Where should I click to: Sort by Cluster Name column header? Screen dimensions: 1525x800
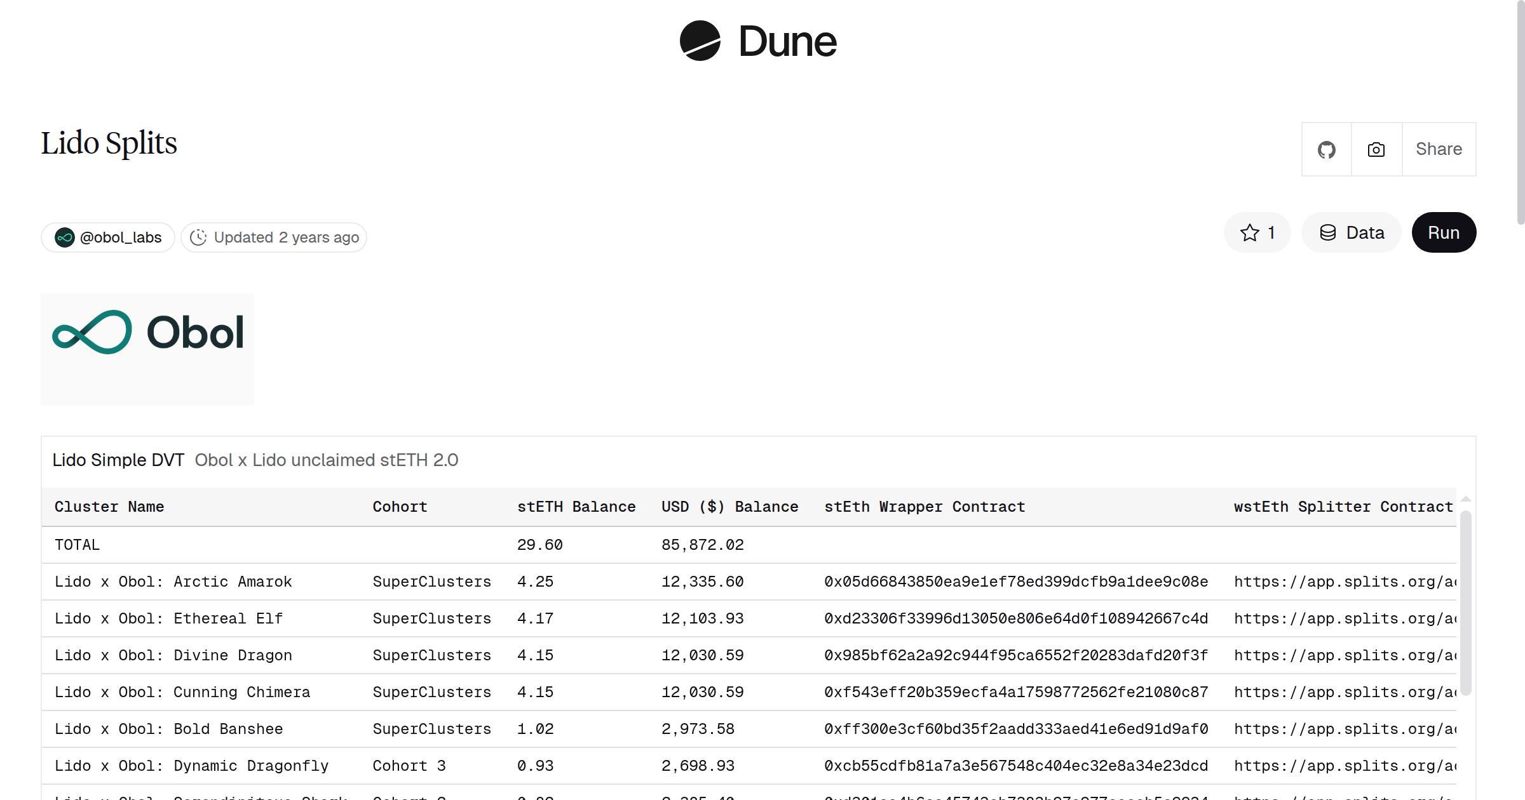click(109, 507)
